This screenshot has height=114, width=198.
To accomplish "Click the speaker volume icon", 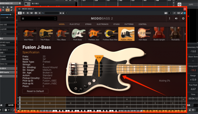I will point(176,19).
